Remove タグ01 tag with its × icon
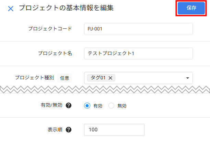Viewport: 210px width, 142px height. click(110, 78)
